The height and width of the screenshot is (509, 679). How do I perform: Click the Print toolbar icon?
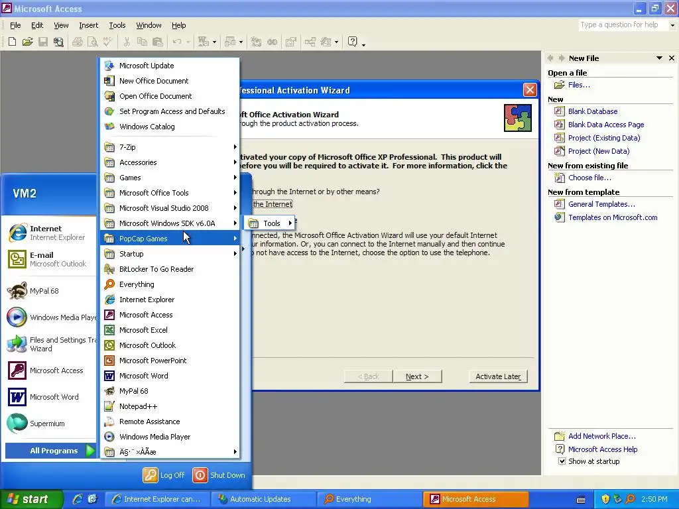click(x=78, y=42)
